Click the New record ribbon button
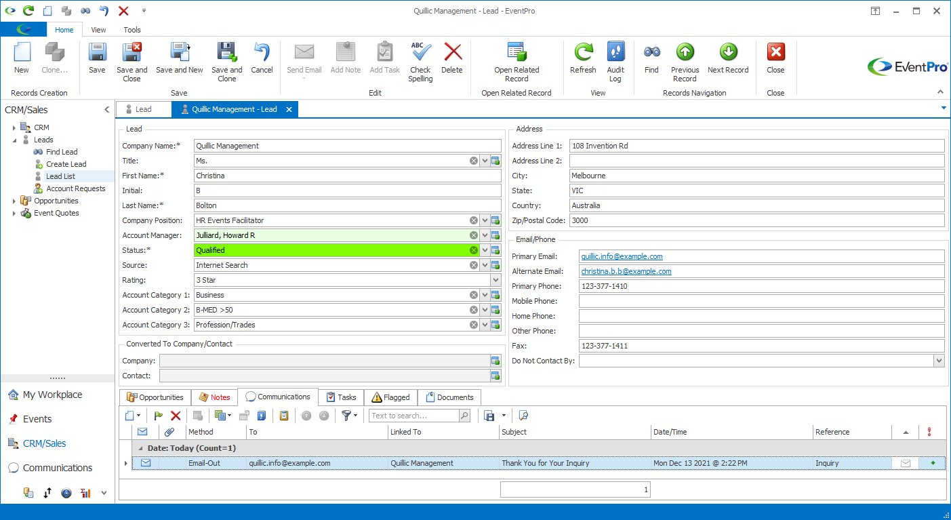This screenshot has height=520, width=951. coord(22,58)
